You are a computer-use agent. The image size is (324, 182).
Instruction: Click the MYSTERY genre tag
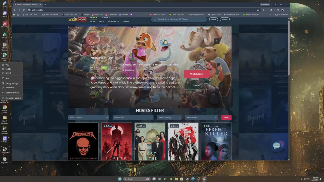pyautogui.click(x=128, y=71)
